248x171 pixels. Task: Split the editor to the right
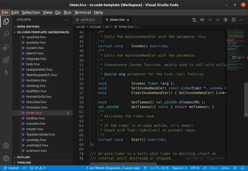(234, 20)
